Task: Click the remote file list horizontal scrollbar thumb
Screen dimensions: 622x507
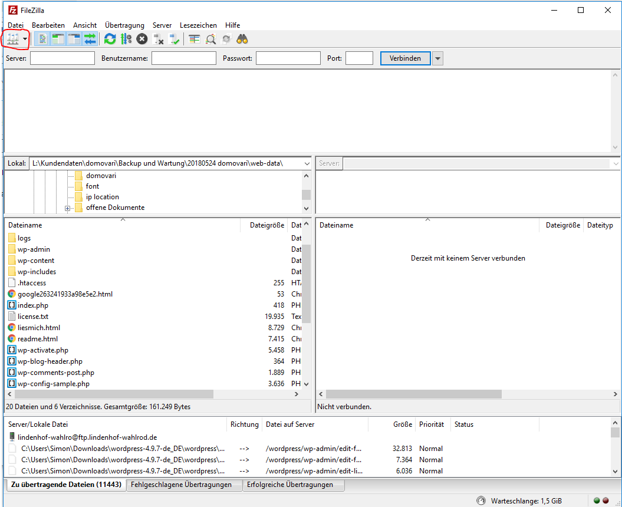Action: [414, 394]
